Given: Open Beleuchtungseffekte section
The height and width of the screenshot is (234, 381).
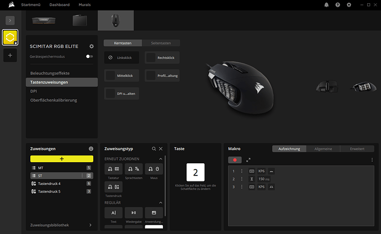Looking at the screenshot, I should click(x=50, y=73).
